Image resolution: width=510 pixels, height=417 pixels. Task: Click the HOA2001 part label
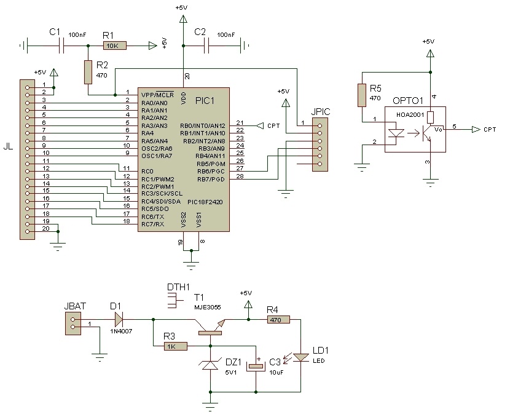(x=410, y=114)
